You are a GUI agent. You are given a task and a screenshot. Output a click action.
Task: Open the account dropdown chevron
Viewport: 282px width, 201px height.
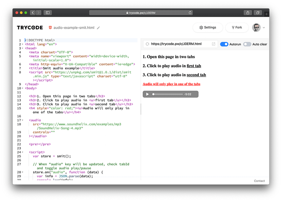click(x=264, y=27)
